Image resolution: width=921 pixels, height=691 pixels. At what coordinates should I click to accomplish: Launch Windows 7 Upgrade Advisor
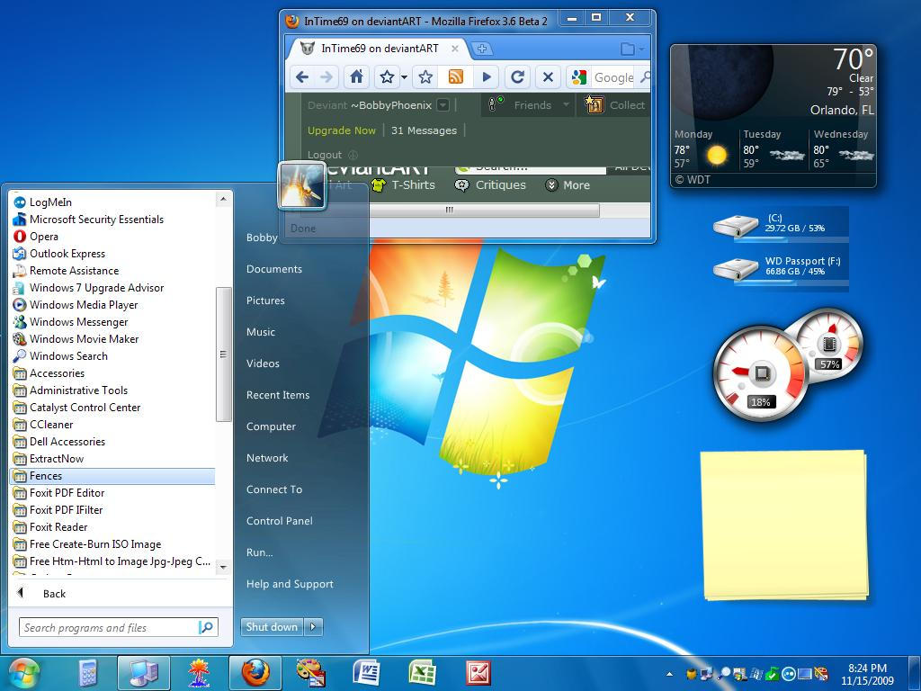[x=88, y=287]
